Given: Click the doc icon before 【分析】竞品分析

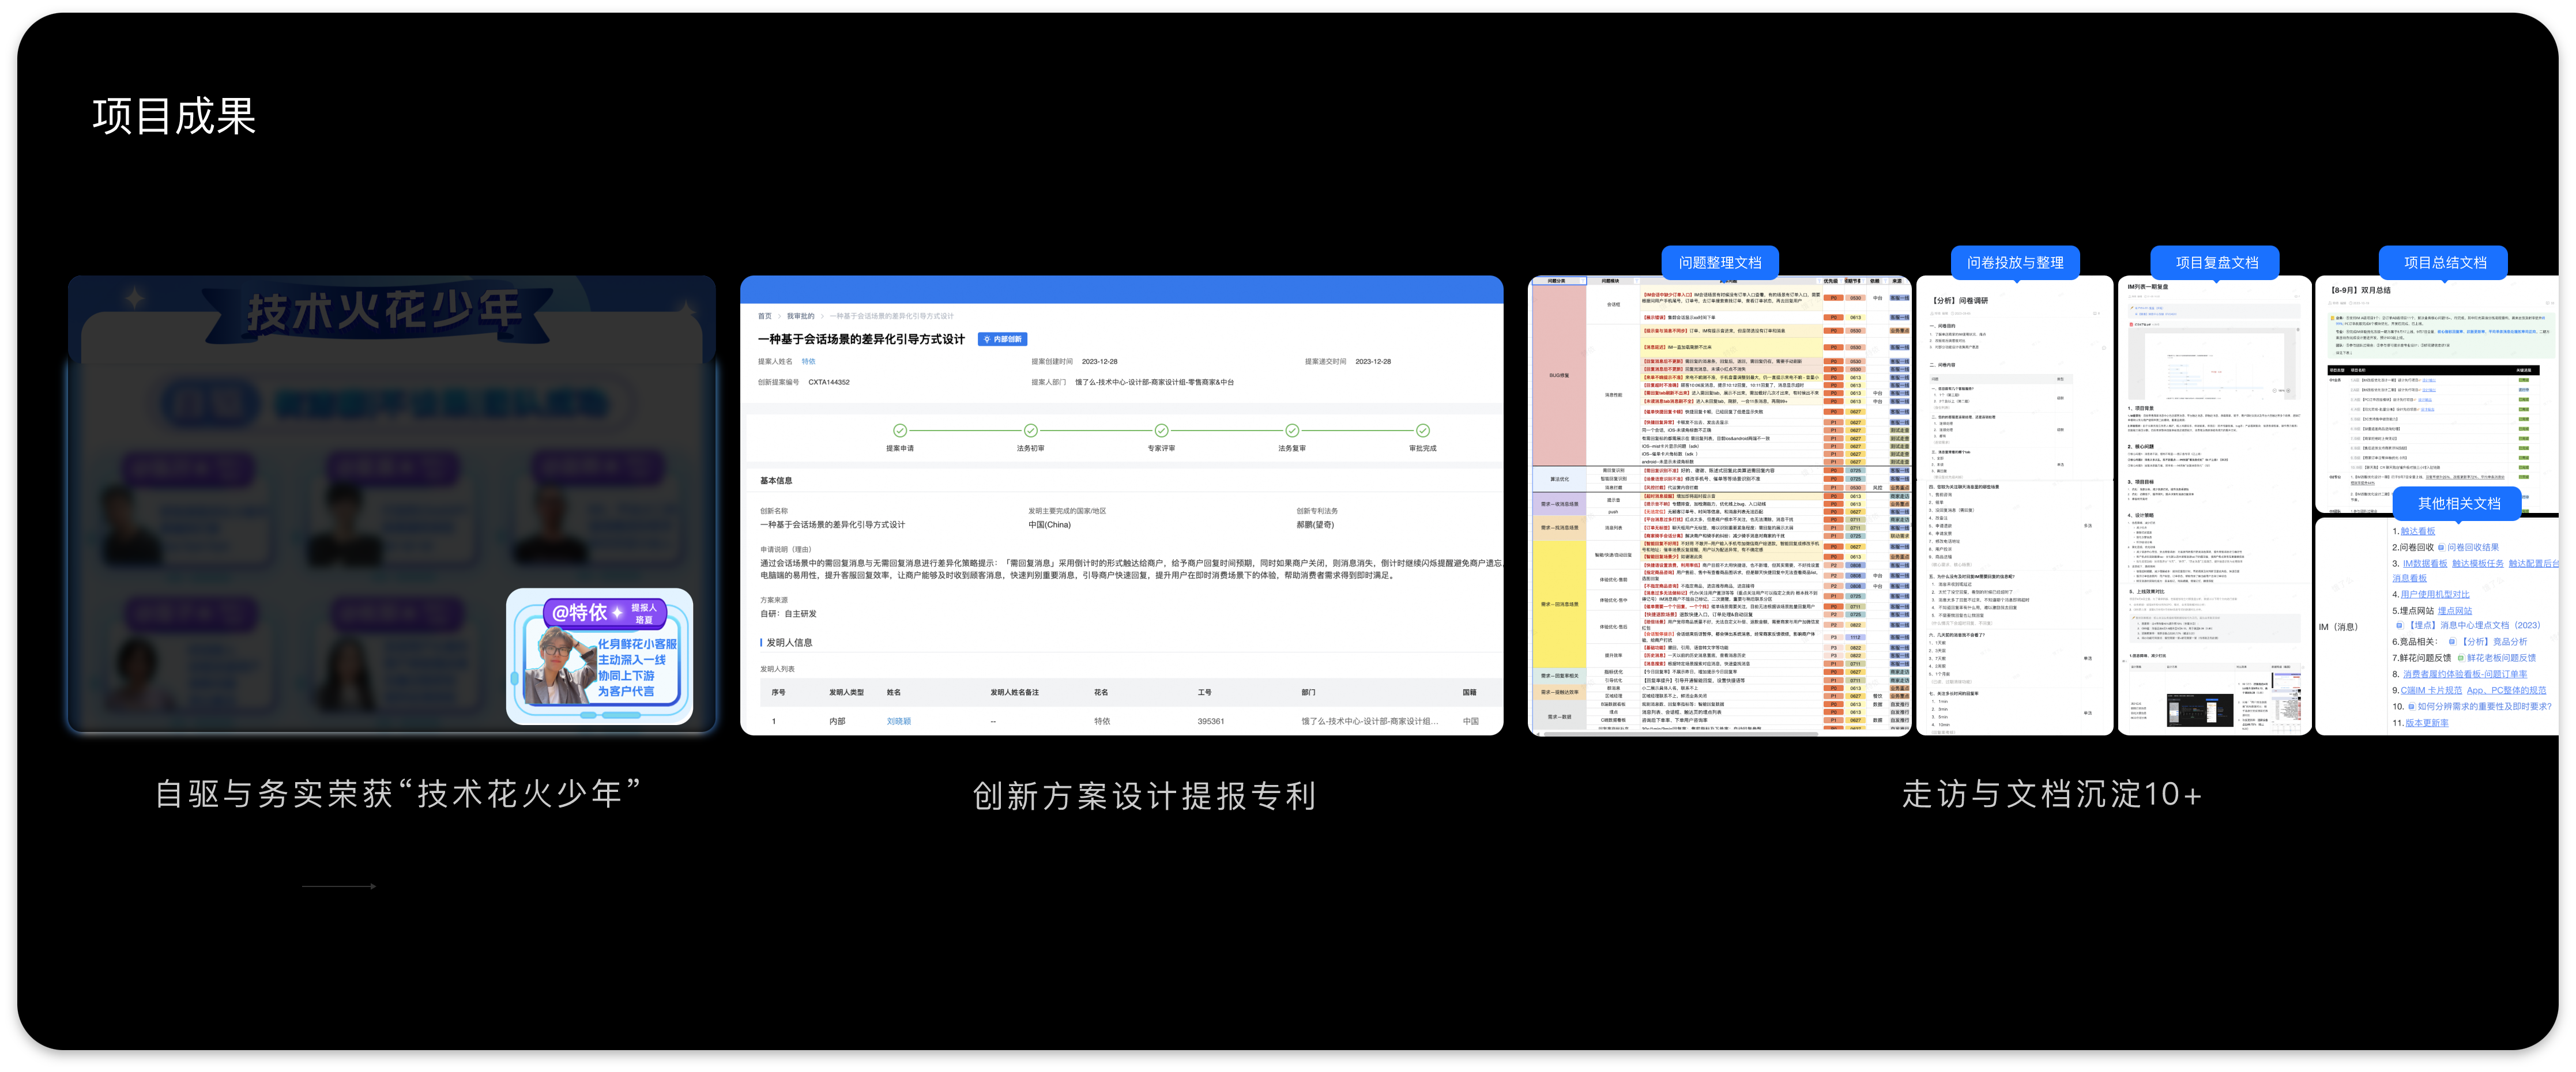Looking at the screenshot, I should 2452,642.
